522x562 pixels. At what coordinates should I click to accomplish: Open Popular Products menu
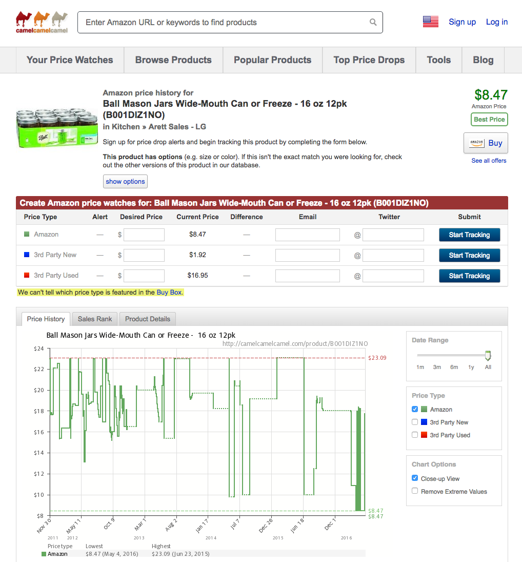coord(272,60)
